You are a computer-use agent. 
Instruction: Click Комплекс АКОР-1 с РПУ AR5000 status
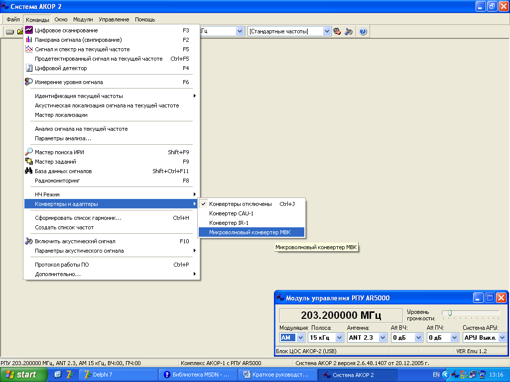click(x=221, y=363)
